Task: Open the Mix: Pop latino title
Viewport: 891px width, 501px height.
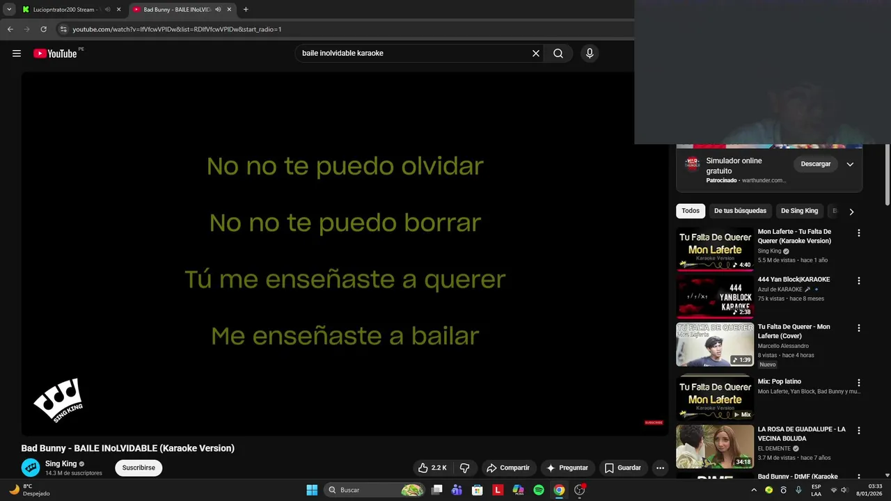Action: 780,381
